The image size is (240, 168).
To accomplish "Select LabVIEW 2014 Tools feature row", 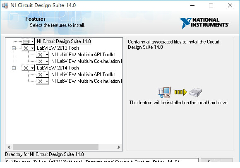I will 58,68.
